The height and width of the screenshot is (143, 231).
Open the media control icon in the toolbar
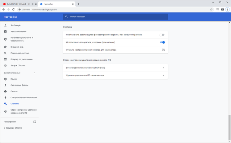click(217, 9)
